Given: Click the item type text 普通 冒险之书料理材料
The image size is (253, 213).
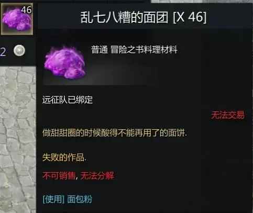Looking at the screenshot, I should point(134,50).
